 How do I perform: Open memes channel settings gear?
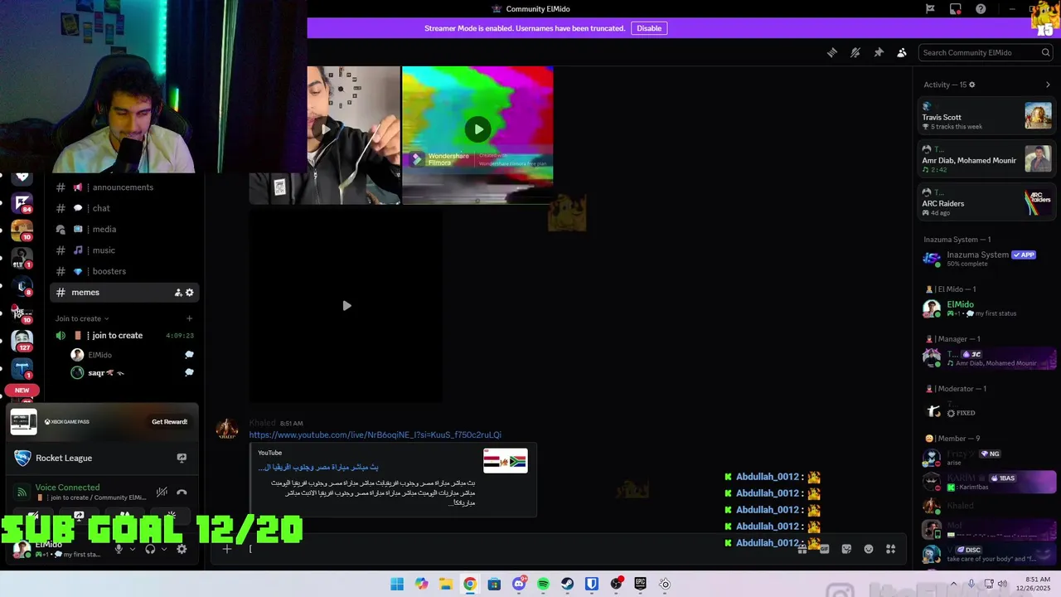190,293
